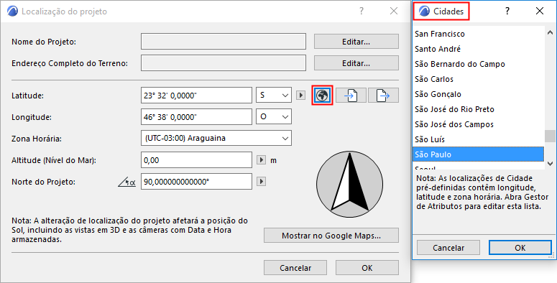Select São Gonçalo in the city list
Viewport: 557px width, 283px height.
(478, 94)
